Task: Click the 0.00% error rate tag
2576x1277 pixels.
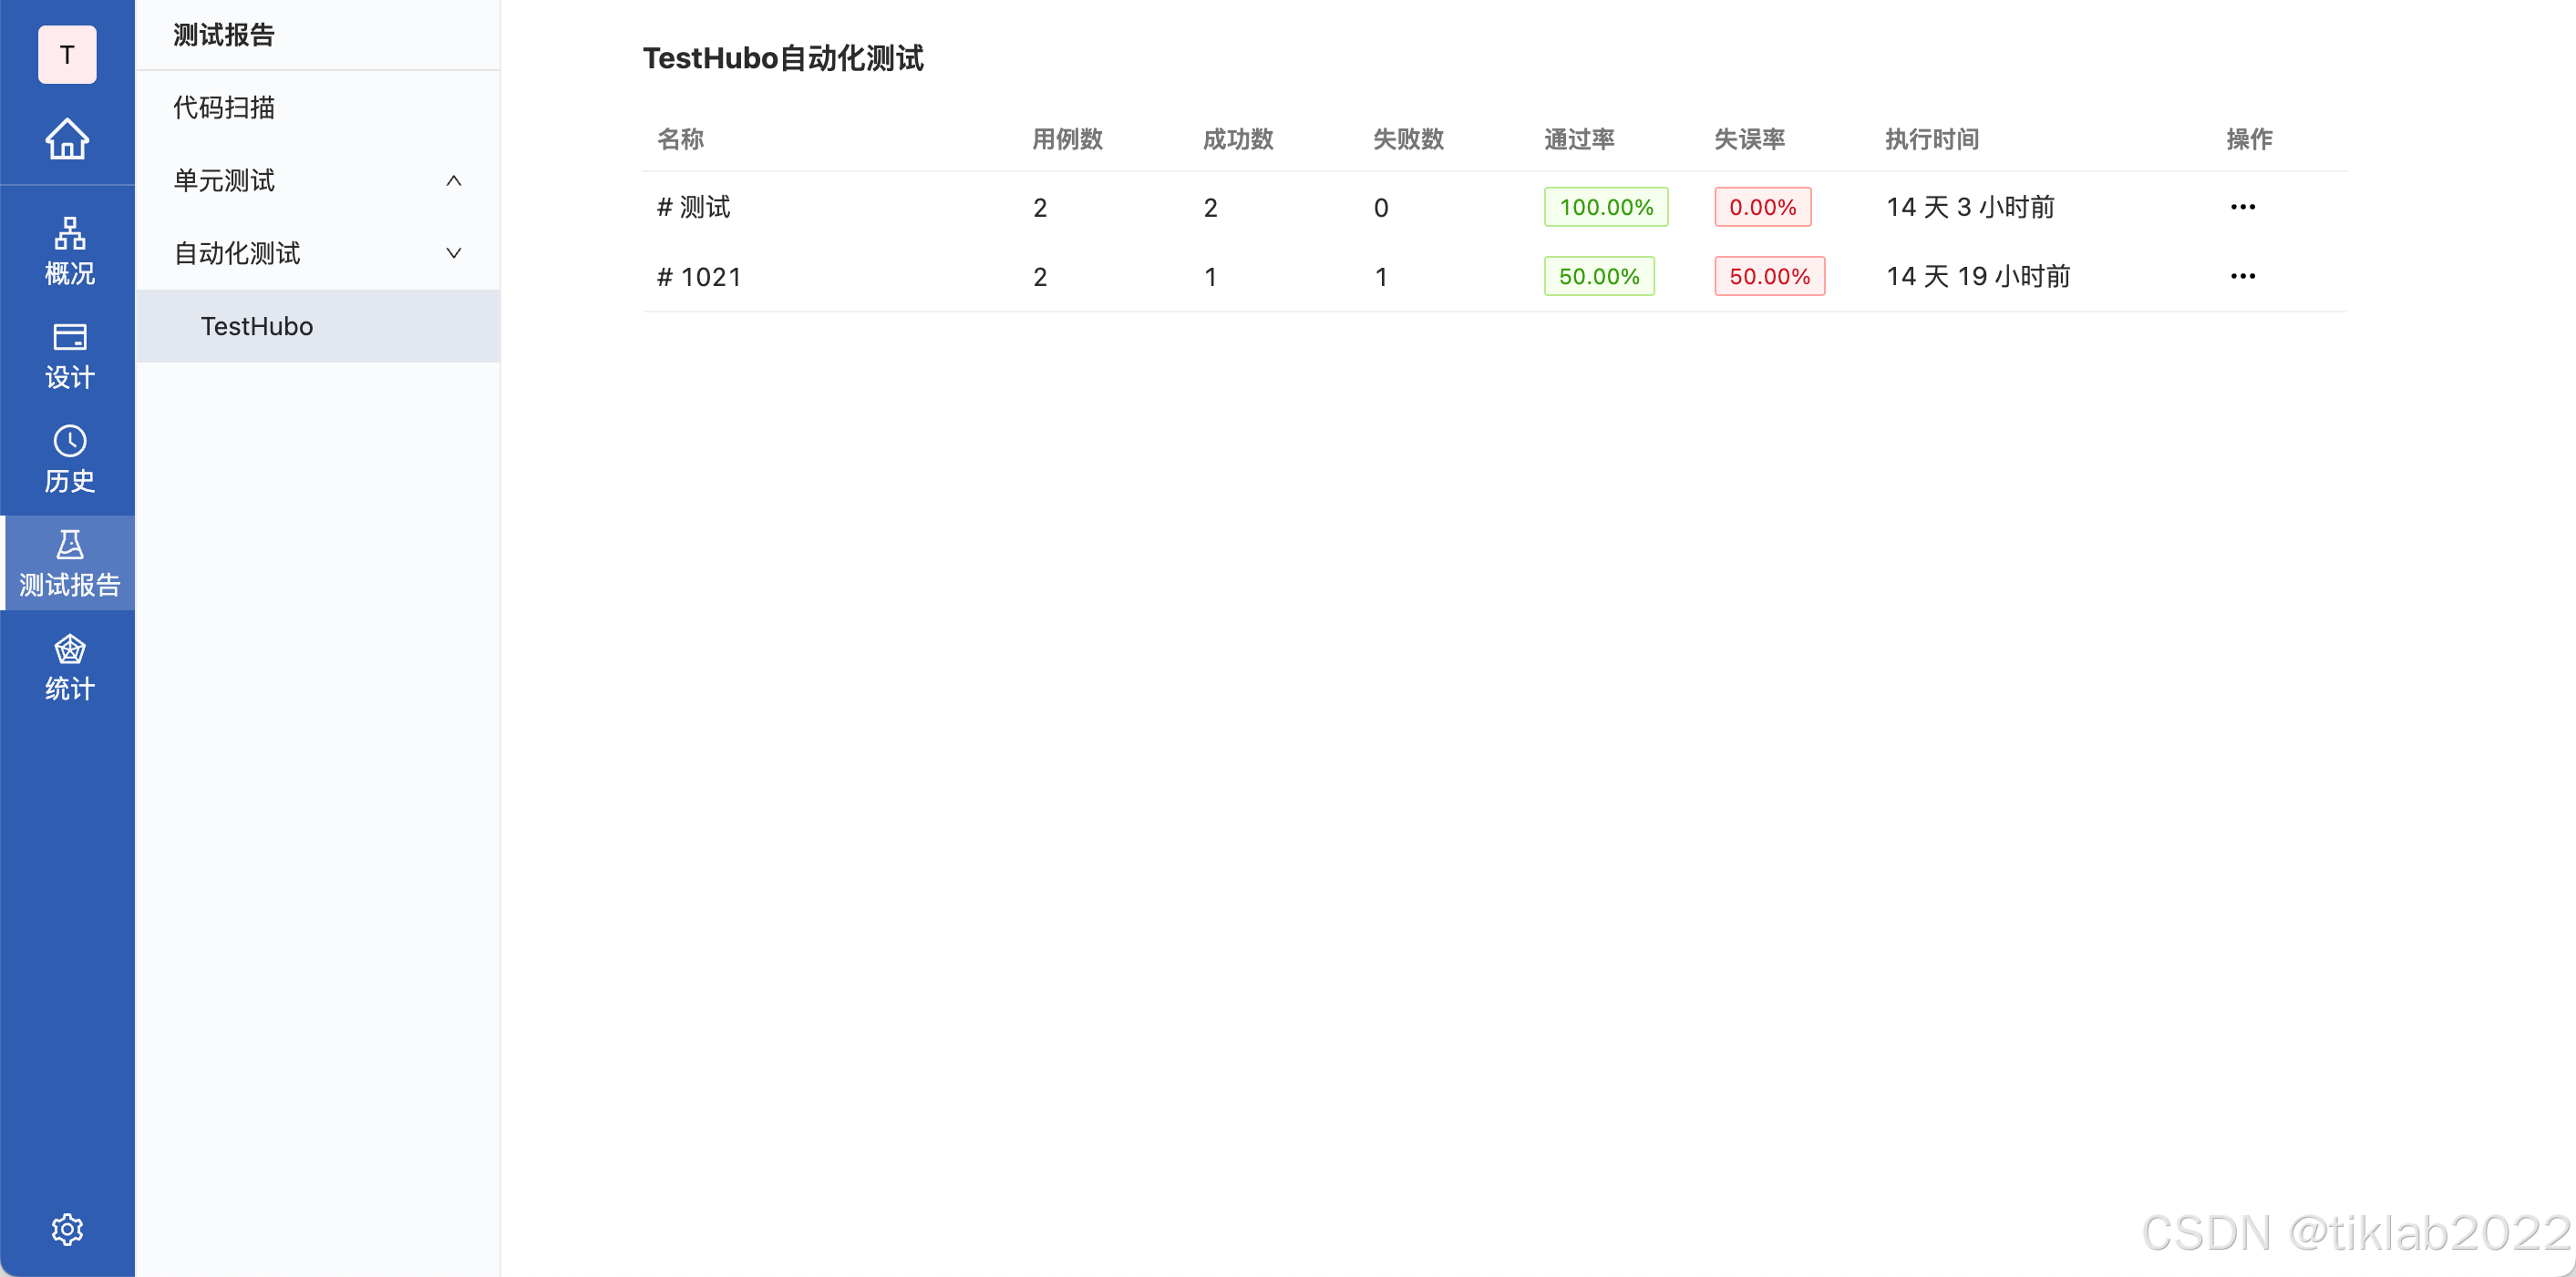Action: click(1763, 207)
